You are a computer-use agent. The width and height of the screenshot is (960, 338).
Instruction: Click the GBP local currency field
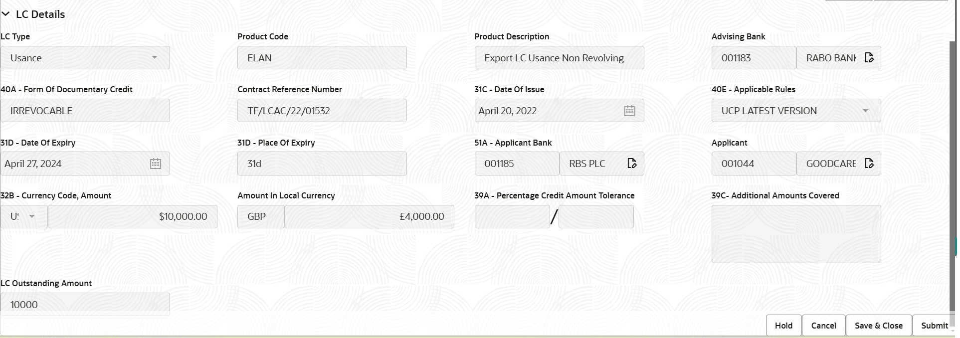pyautogui.click(x=261, y=216)
